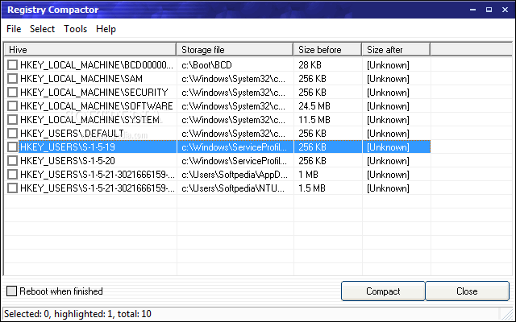Tick the HKEY_USERS\S-1-5-19 checkbox
516x322 pixels.
click(x=13, y=147)
